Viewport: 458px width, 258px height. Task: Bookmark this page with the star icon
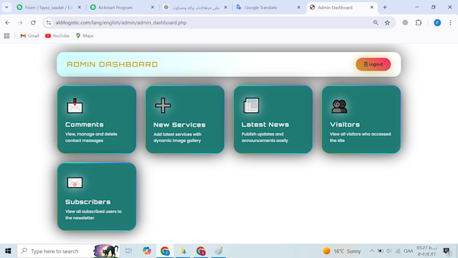click(x=387, y=22)
